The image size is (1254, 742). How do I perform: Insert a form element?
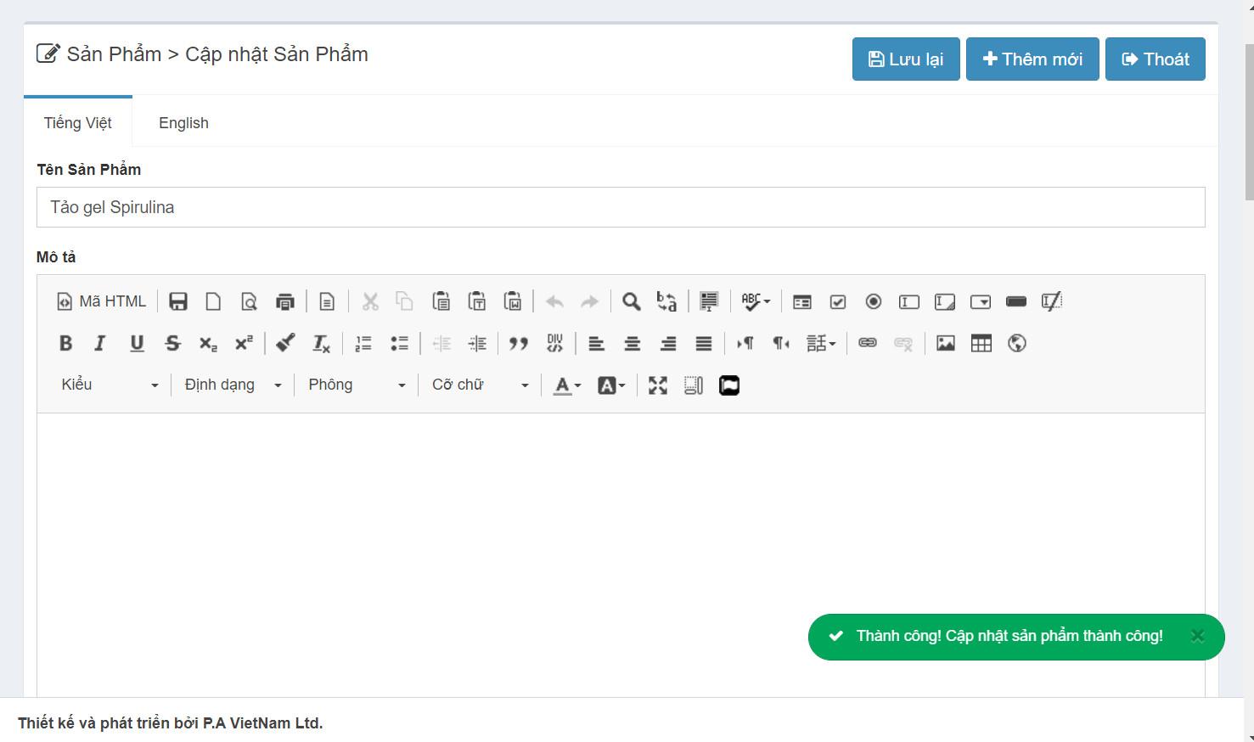tap(802, 301)
